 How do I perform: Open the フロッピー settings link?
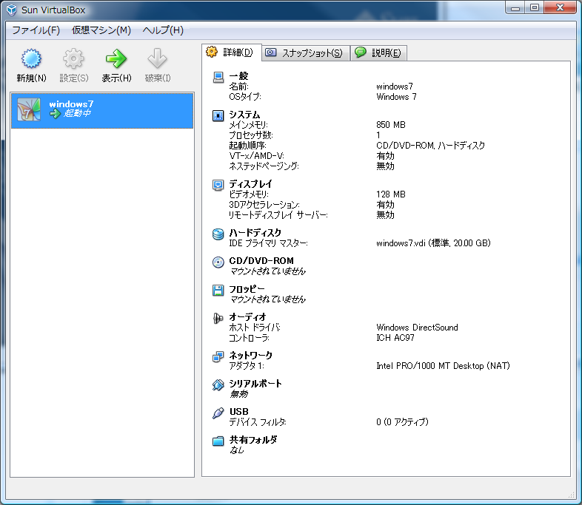[247, 289]
